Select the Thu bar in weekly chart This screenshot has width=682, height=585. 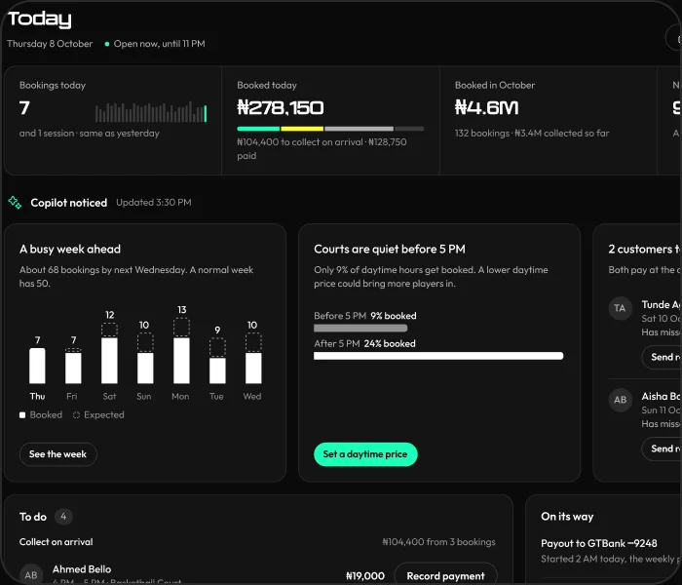pyautogui.click(x=37, y=366)
